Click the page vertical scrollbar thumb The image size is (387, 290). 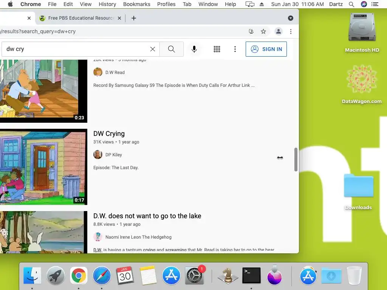(x=296, y=159)
